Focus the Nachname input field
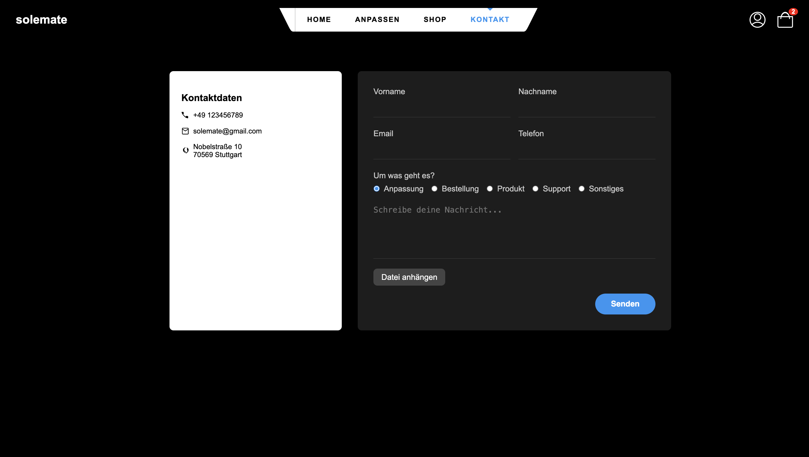The width and height of the screenshot is (809, 457). click(587, 108)
